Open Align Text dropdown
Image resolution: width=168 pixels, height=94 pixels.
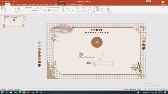pyautogui.click(x=66, y=9)
